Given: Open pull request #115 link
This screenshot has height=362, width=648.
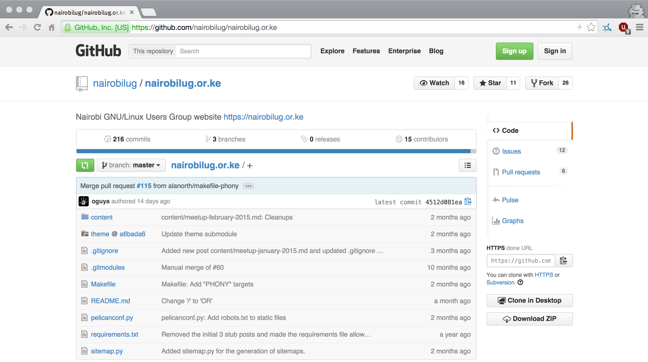Looking at the screenshot, I should pyautogui.click(x=144, y=186).
